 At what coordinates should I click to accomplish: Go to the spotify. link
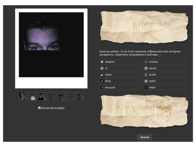(165, 75)
